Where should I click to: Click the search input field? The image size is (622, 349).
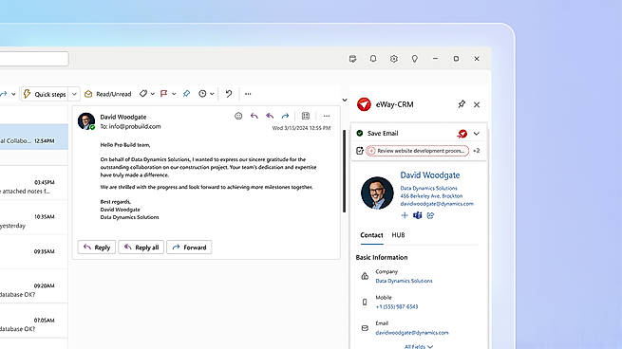tap(34, 59)
